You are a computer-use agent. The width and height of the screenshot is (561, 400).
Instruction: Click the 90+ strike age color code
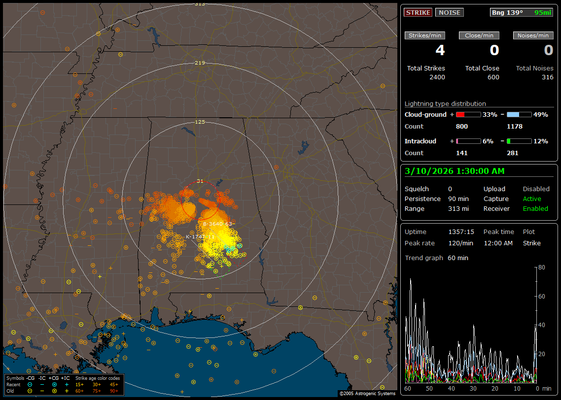[x=114, y=391]
